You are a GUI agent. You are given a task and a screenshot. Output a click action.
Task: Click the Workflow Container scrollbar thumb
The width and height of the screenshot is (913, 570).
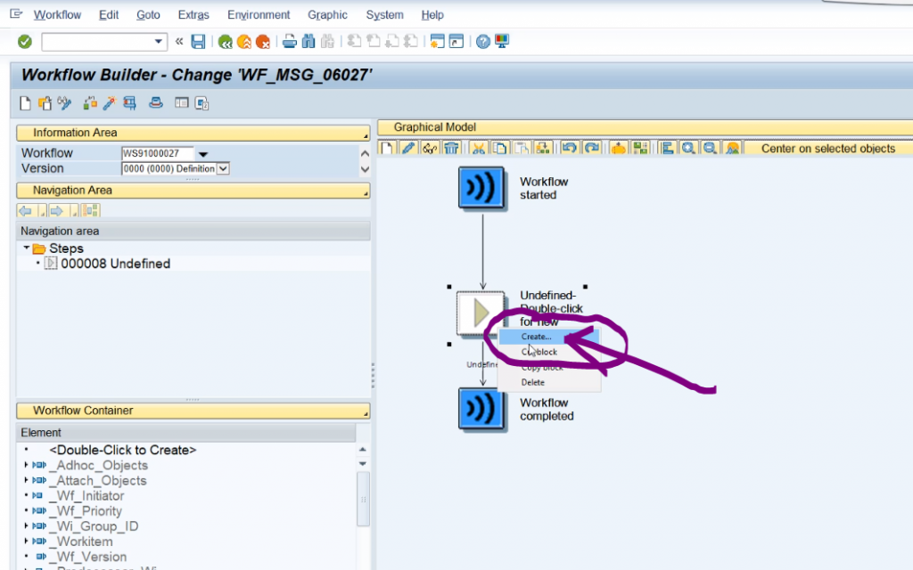tap(363, 499)
